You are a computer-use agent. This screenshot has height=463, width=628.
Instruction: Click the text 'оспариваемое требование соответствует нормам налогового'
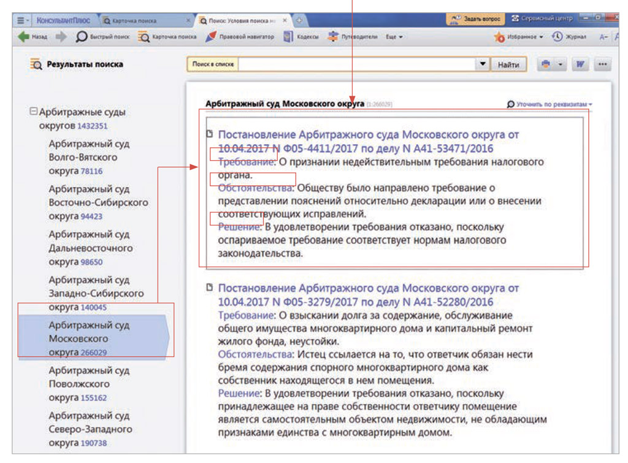coord(362,240)
